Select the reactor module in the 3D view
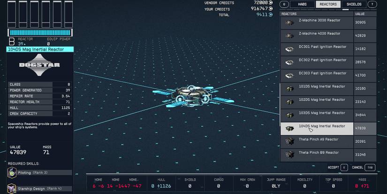The image size is (387, 194). click(x=191, y=96)
